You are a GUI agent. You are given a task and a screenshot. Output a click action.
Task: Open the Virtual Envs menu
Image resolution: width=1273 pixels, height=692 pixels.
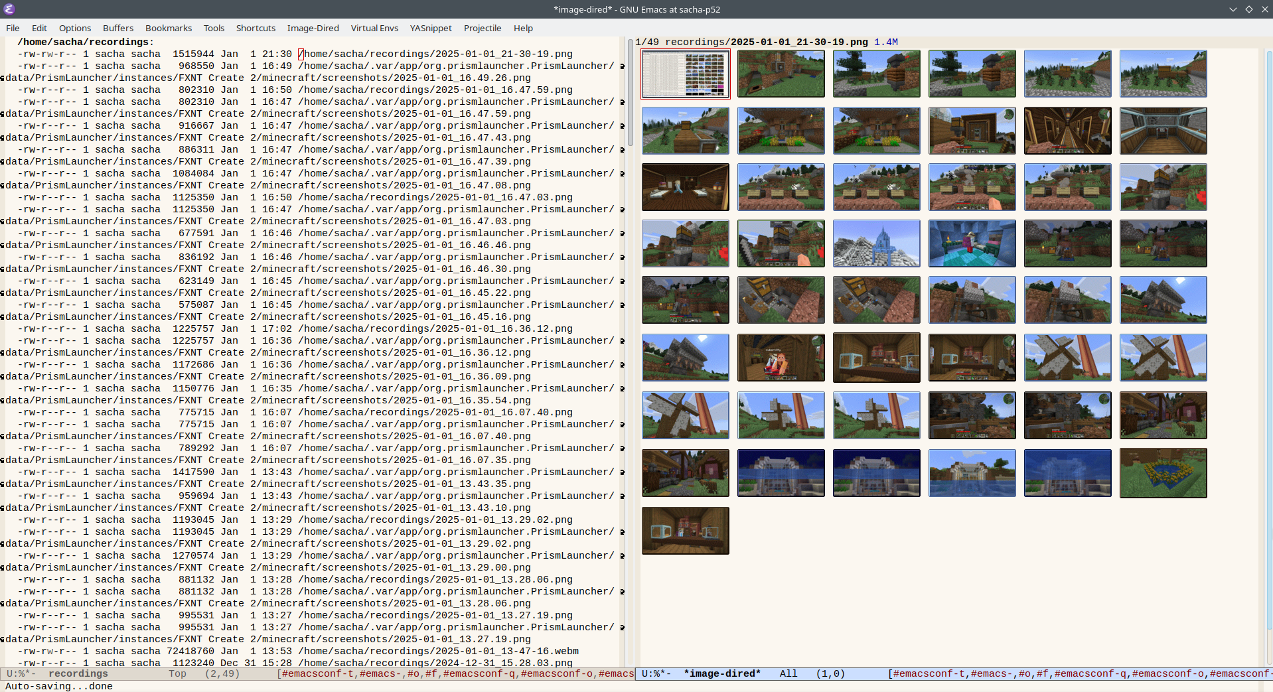(374, 28)
